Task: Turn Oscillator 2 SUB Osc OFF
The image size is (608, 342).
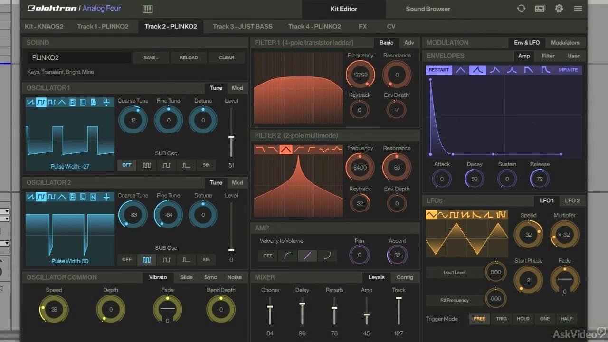Action: (127, 260)
